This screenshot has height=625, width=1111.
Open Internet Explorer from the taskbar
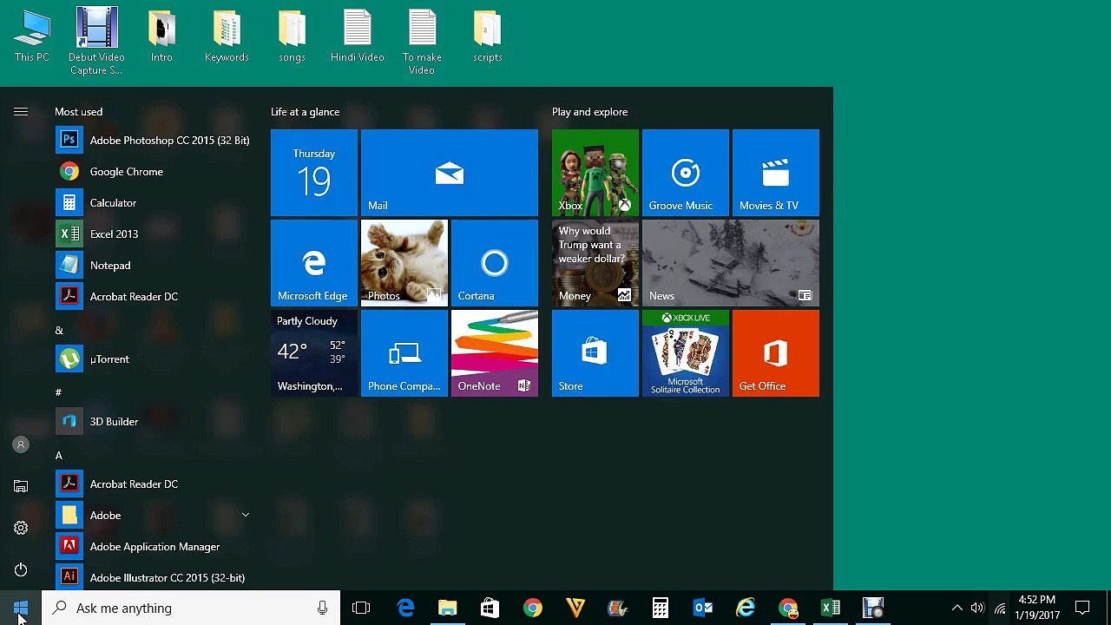746,608
